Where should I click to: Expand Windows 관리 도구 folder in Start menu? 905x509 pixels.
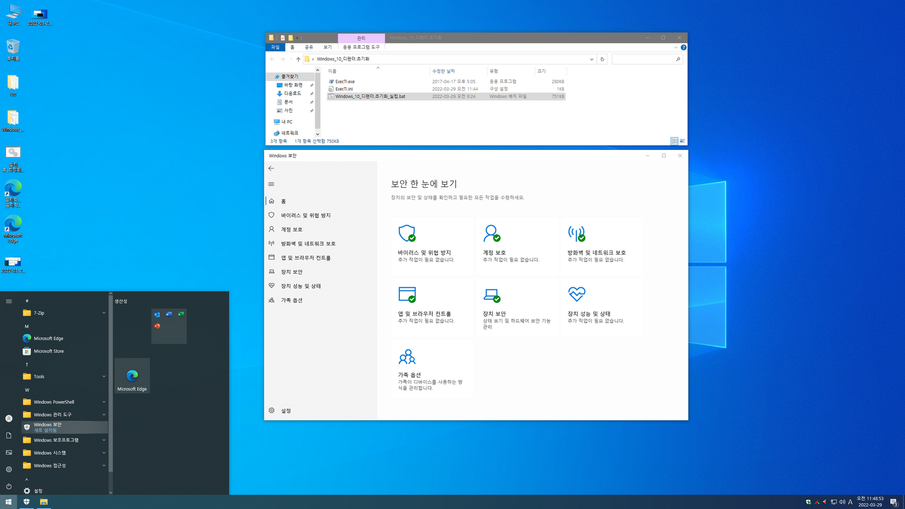point(65,415)
